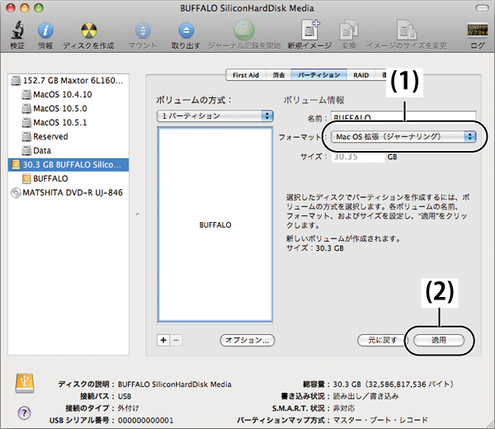
Task: Switch to the RAID tab
Action: [361, 75]
